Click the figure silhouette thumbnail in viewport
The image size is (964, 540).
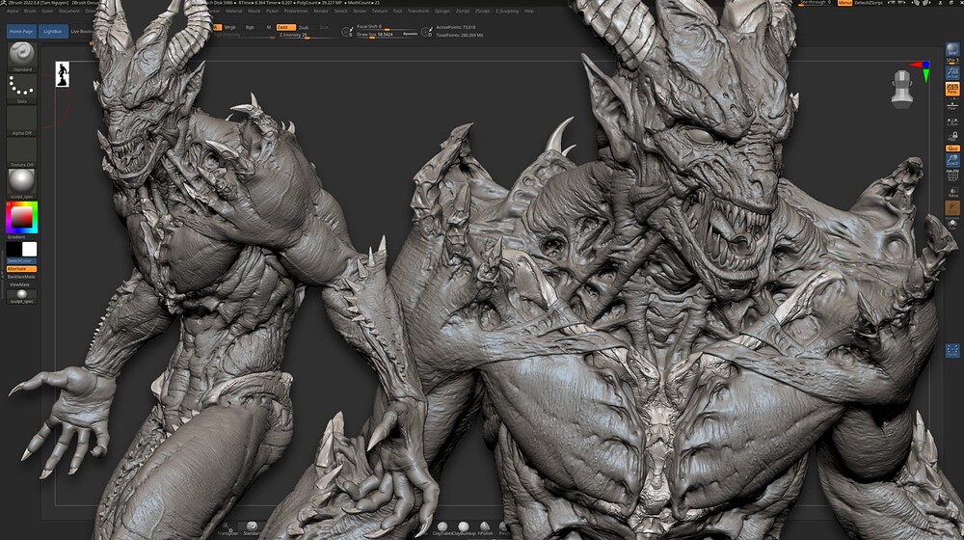tap(63, 74)
